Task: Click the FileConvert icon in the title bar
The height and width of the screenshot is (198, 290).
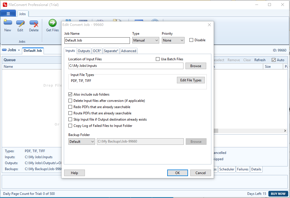Action: point(4,5)
